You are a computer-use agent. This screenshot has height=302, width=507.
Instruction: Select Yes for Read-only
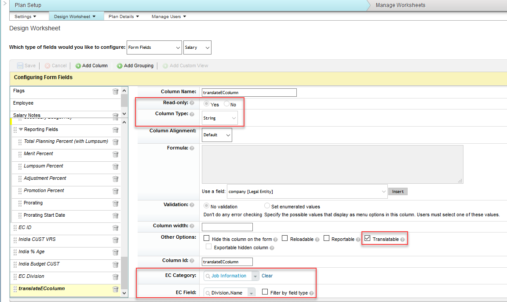pos(206,104)
